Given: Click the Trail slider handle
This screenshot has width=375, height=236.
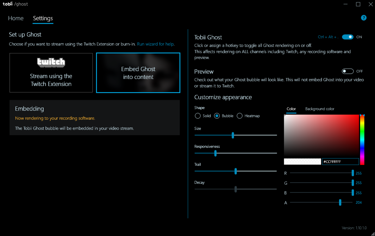Looking at the screenshot, I should click(x=236, y=171).
